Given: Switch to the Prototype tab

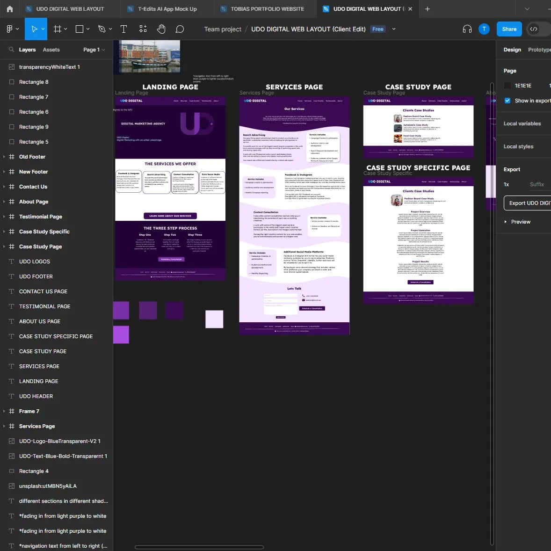Looking at the screenshot, I should point(539,50).
